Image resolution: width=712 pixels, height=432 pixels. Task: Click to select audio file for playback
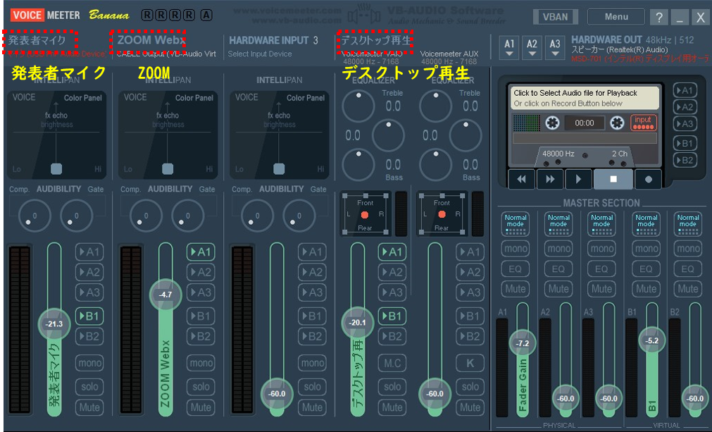[584, 98]
